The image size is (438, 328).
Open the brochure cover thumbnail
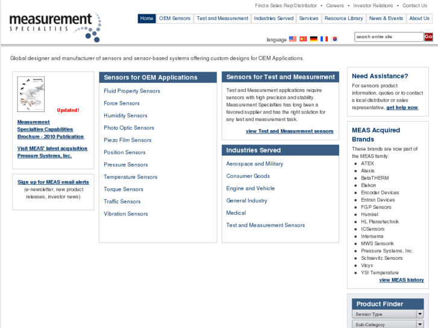[x=31, y=94]
